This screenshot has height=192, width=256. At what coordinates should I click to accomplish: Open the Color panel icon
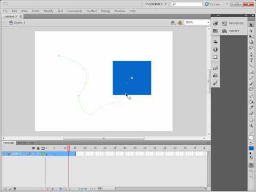tap(215, 50)
